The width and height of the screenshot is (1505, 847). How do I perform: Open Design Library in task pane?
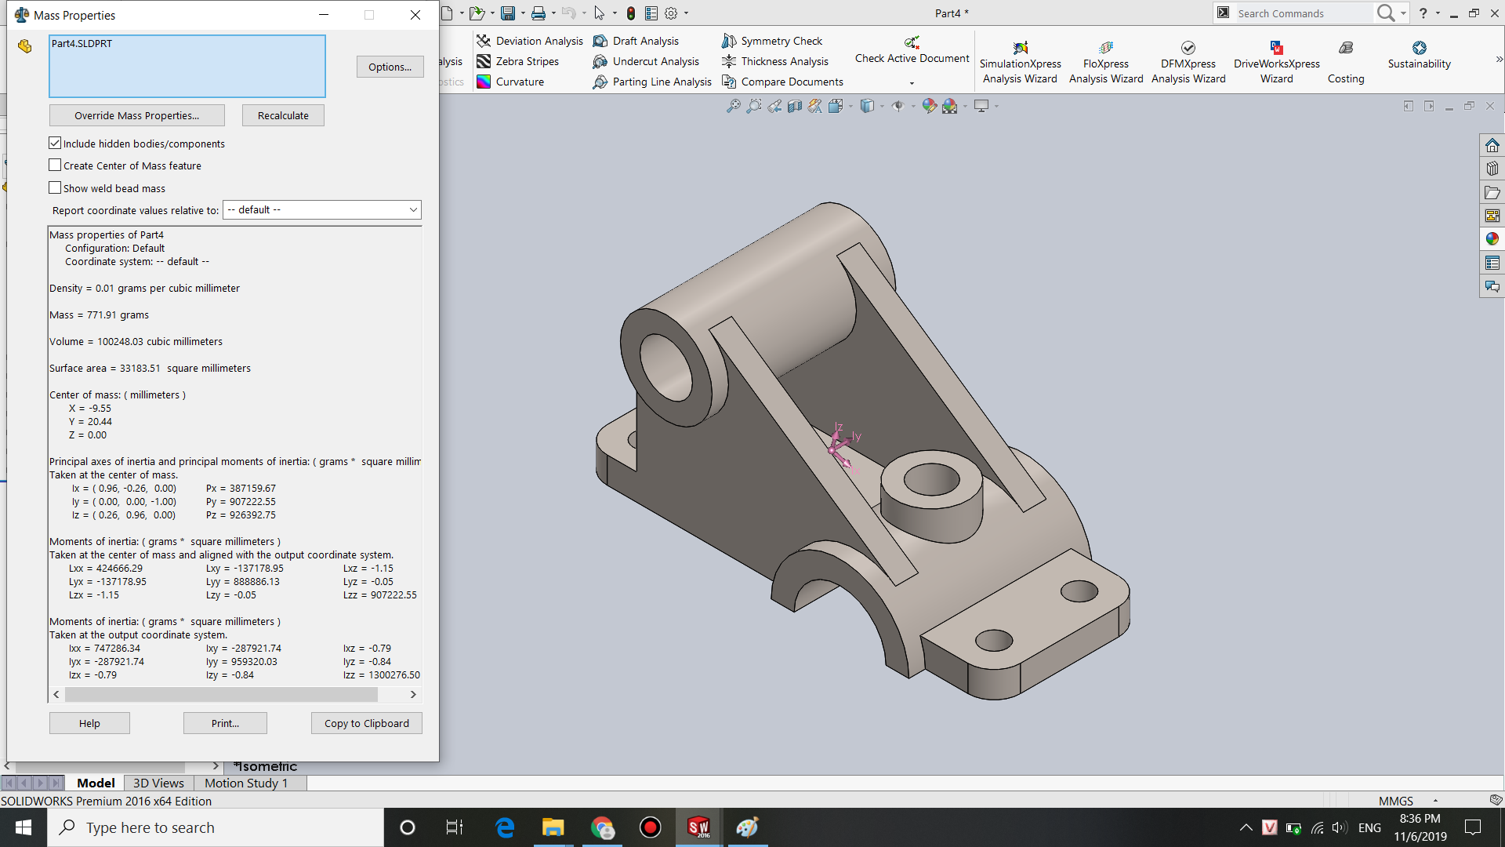(1492, 169)
